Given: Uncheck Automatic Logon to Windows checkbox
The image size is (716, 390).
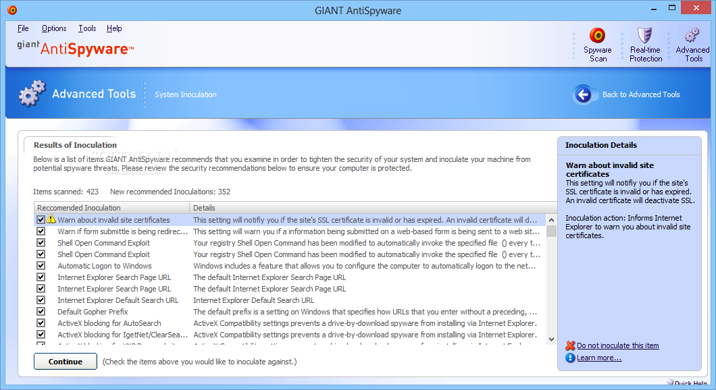Looking at the screenshot, I should [41, 265].
